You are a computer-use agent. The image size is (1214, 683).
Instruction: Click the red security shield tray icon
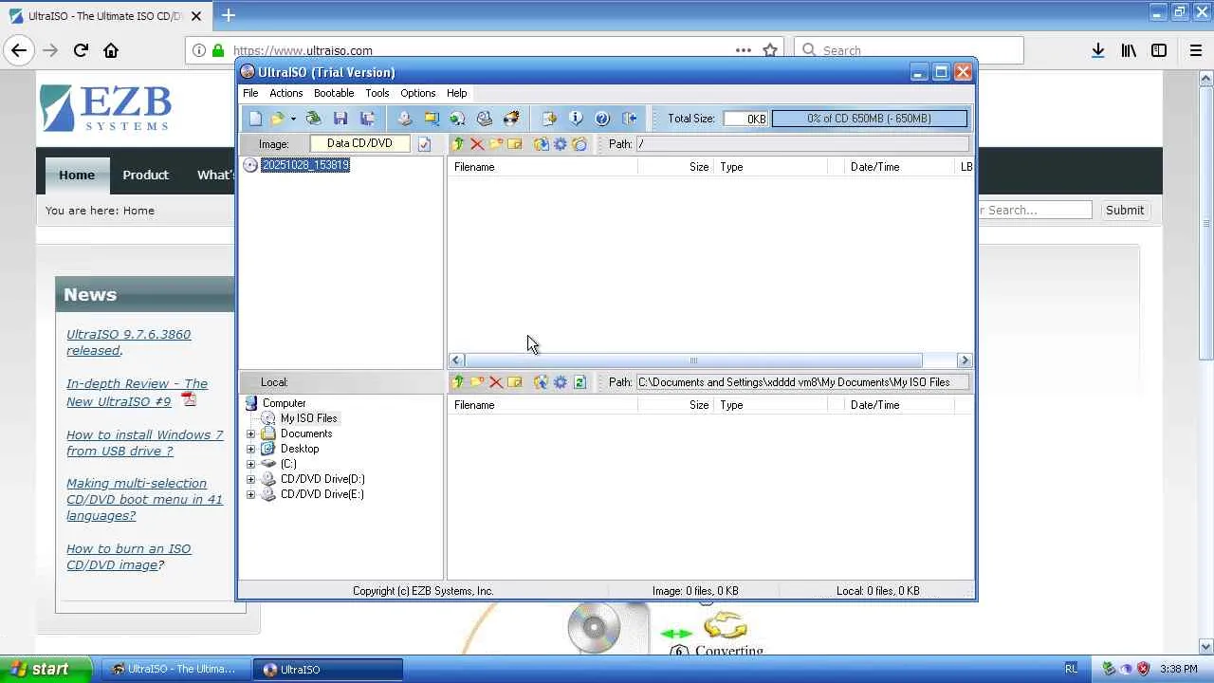tap(1143, 669)
